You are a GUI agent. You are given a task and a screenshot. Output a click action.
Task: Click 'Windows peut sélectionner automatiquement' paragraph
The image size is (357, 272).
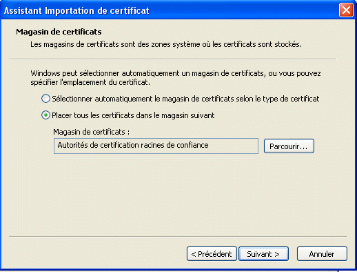tap(176, 78)
